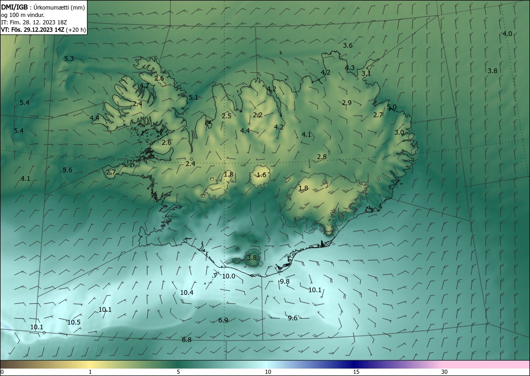Click the 4.3 value on the map

[350, 68]
